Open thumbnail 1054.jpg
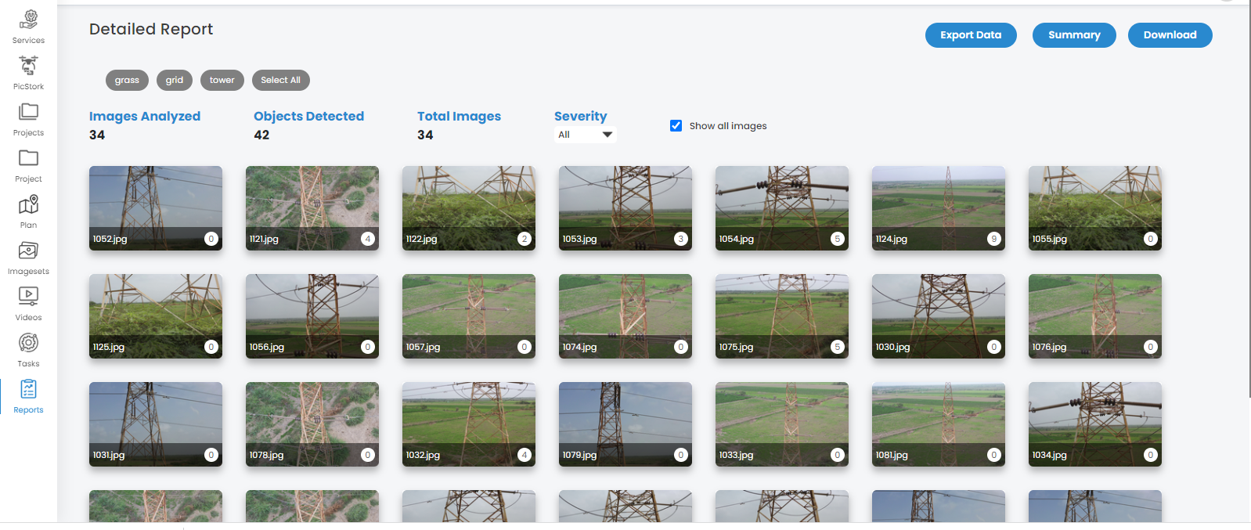 [782, 208]
